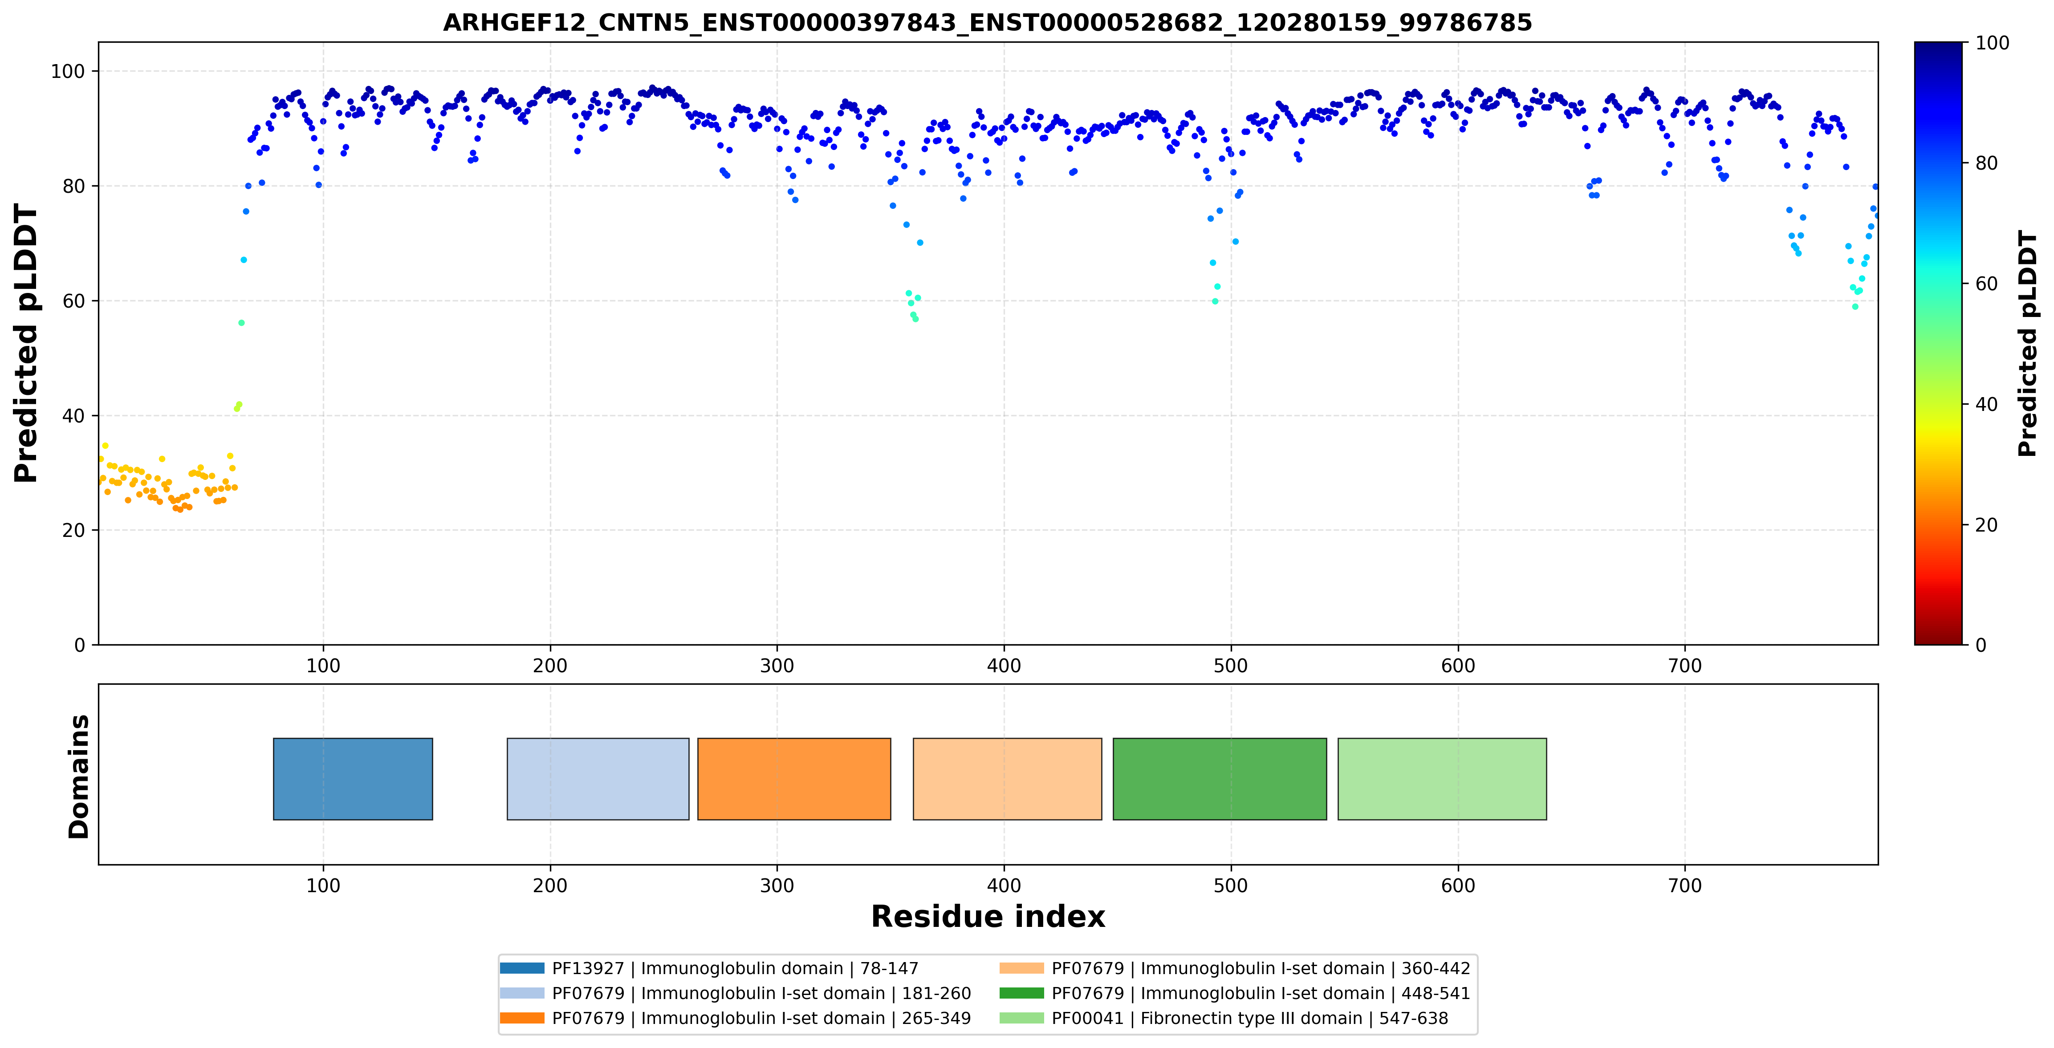Select the light green Fibronectin type III bar
This screenshot has width=2054, height=1048.
tap(1442, 779)
